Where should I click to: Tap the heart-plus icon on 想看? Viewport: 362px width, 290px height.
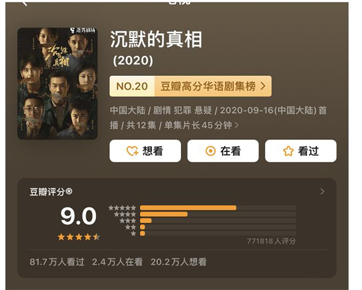pyautogui.click(x=132, y=151)
